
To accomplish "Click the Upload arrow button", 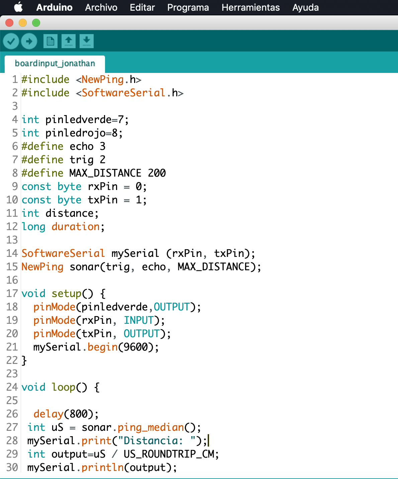I will [29, 41].
